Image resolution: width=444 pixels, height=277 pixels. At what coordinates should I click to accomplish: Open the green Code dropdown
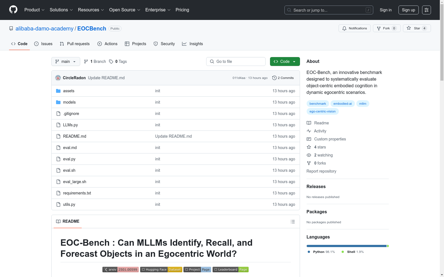(285, 61)
